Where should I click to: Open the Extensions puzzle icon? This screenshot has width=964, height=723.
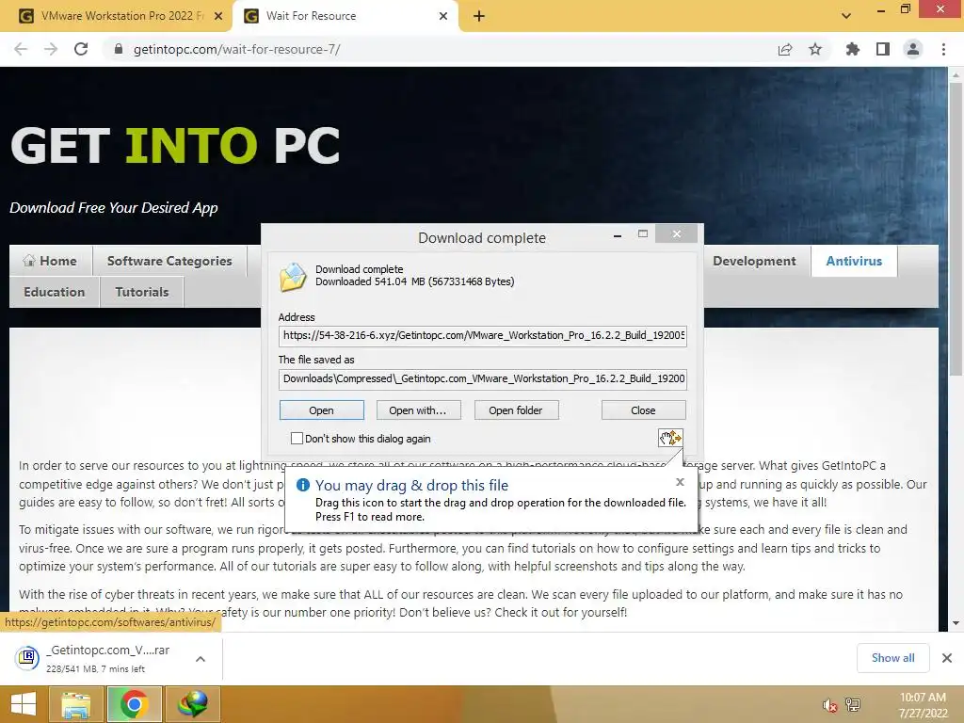click(852, 49)
